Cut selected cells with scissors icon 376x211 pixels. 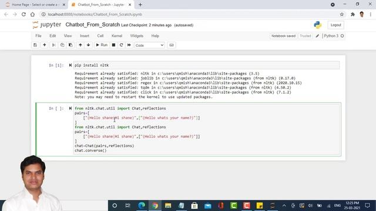tap(53, 45)
